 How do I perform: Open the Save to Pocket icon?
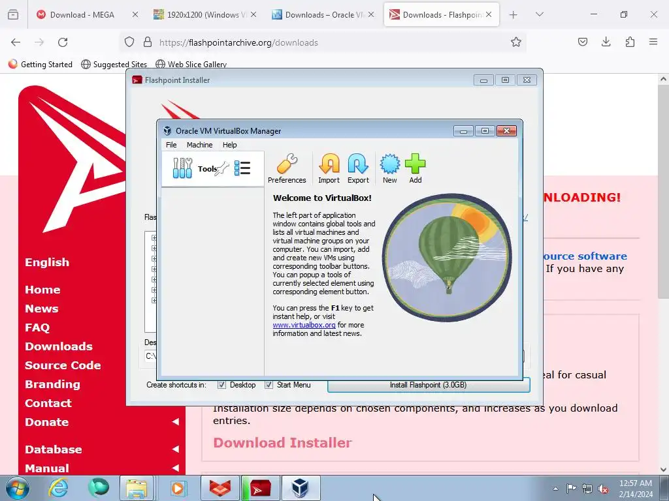pyautogui.click(x=582, y=42)
